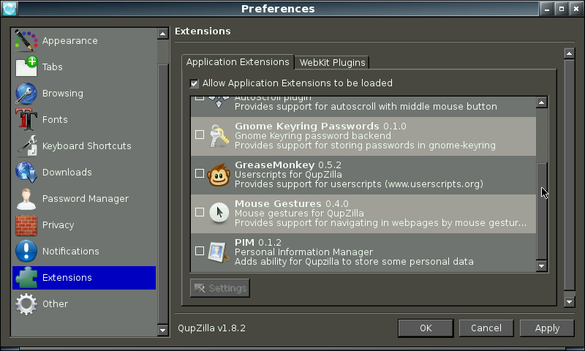This screenshot has height=351, width=585.
Task: Click the Gnome Keyring keys icon
Action: point(219,136)
